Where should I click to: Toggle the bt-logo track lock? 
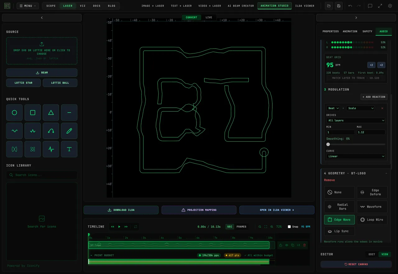point(281,245)
